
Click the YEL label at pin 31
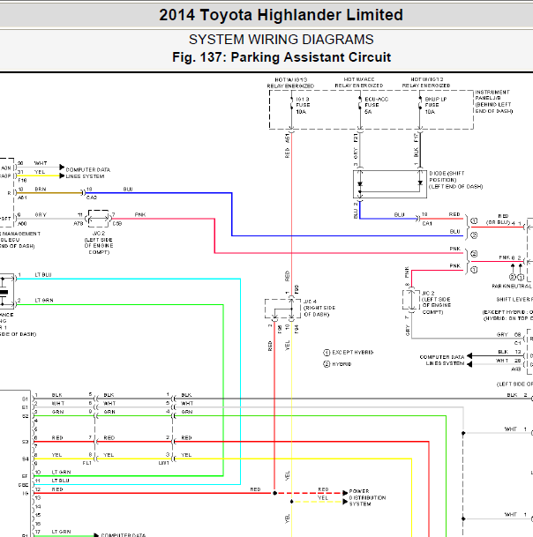click(40, 172)
